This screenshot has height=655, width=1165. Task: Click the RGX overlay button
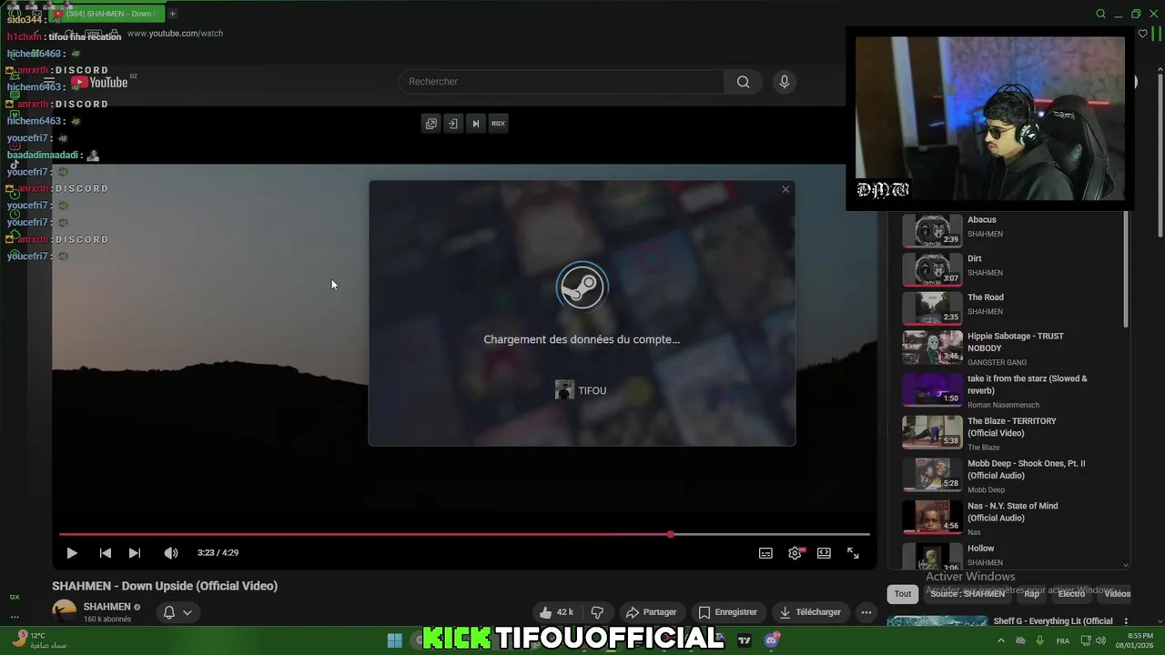point(498,124)
